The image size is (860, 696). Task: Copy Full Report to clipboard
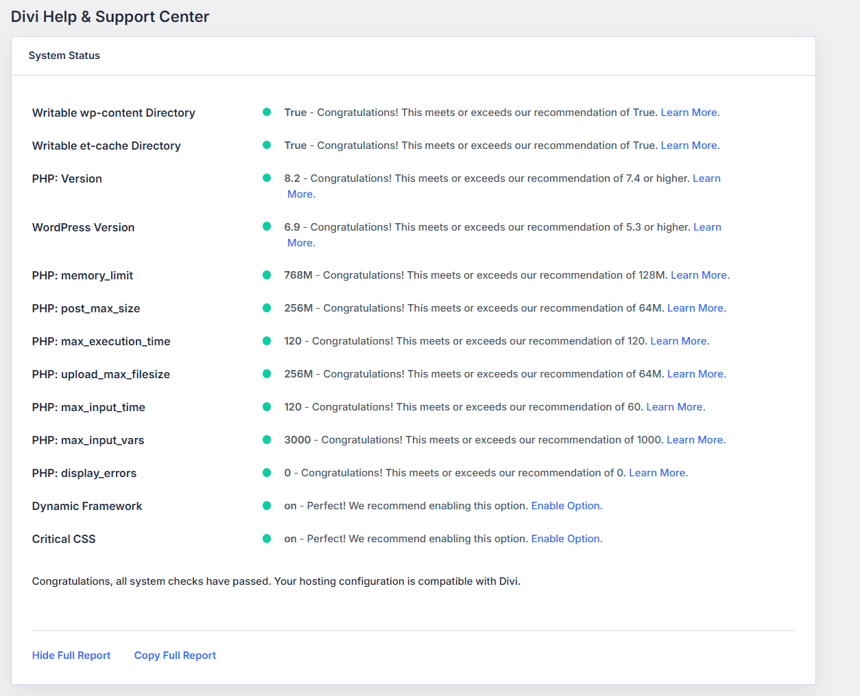175,656
